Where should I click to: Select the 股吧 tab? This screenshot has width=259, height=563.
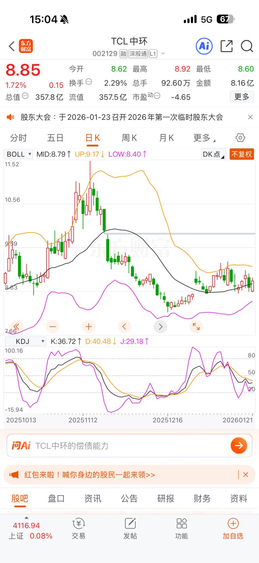20,498
